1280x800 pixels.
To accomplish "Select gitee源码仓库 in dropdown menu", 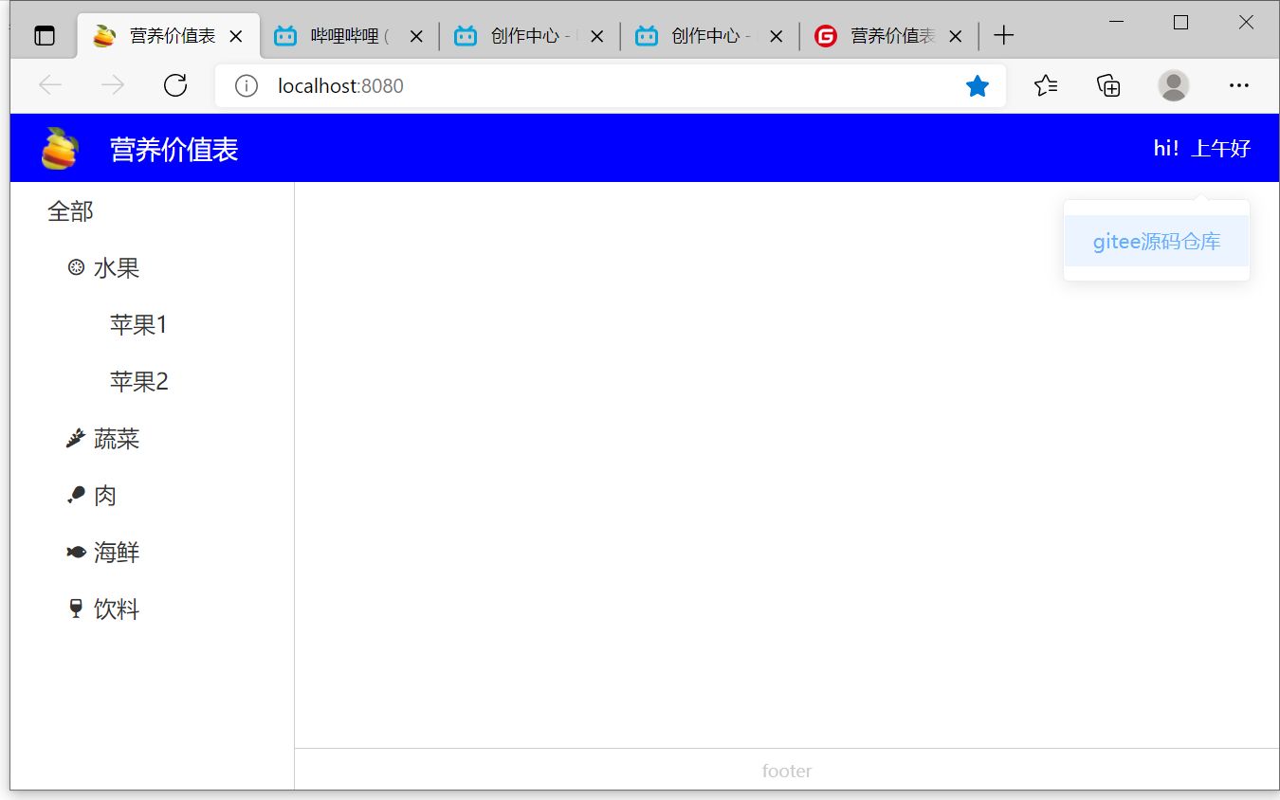I will tap(1157, 241).
